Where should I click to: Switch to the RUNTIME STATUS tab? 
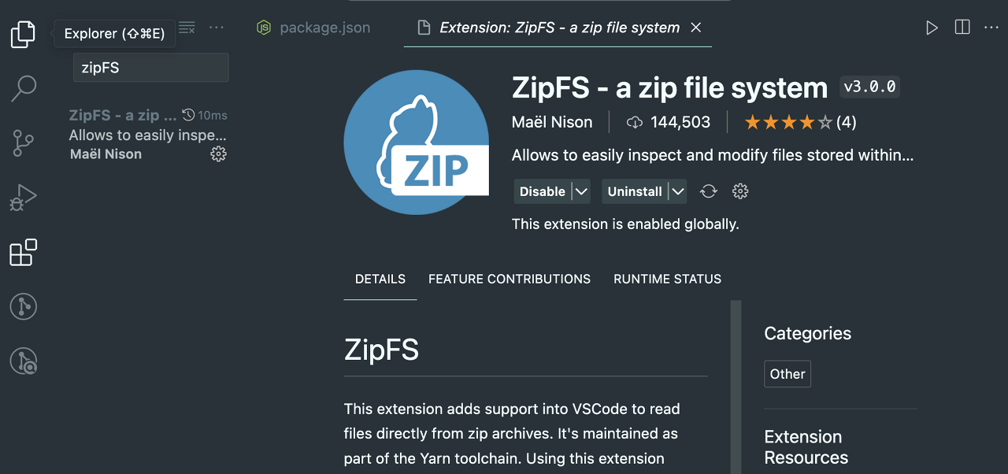click(x=668, y=279)
